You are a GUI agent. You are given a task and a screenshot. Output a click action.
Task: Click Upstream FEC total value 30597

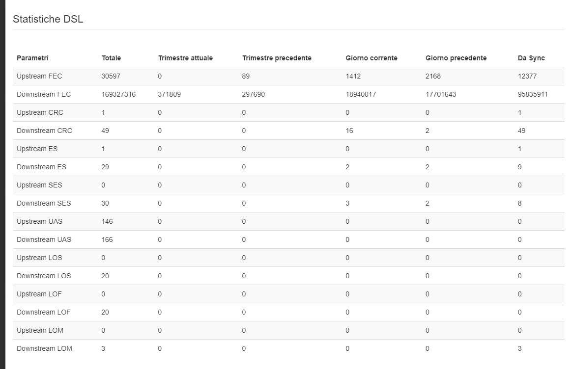(111, 76)
